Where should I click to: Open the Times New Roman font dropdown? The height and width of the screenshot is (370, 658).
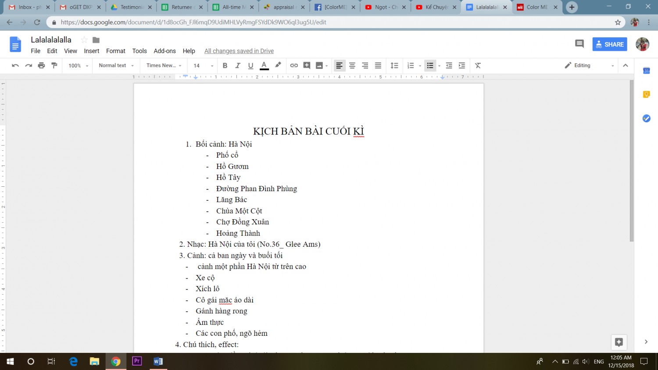pyautogui.click(x=164, y=65)
